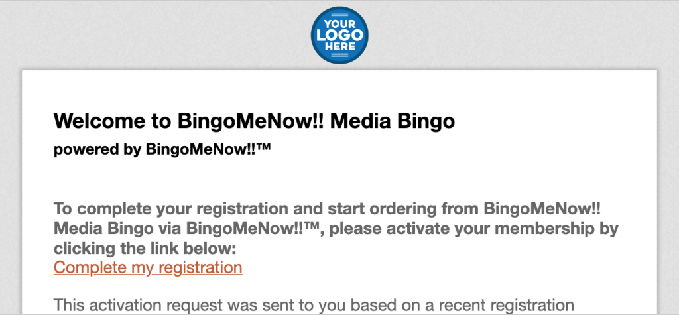
Task: Click the word "LOGO" inside the blue badge
Action: [x=339, y=35]
